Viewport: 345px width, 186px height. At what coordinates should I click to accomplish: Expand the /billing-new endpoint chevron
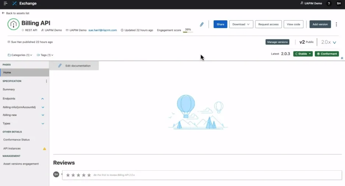[x=43, y=115]
